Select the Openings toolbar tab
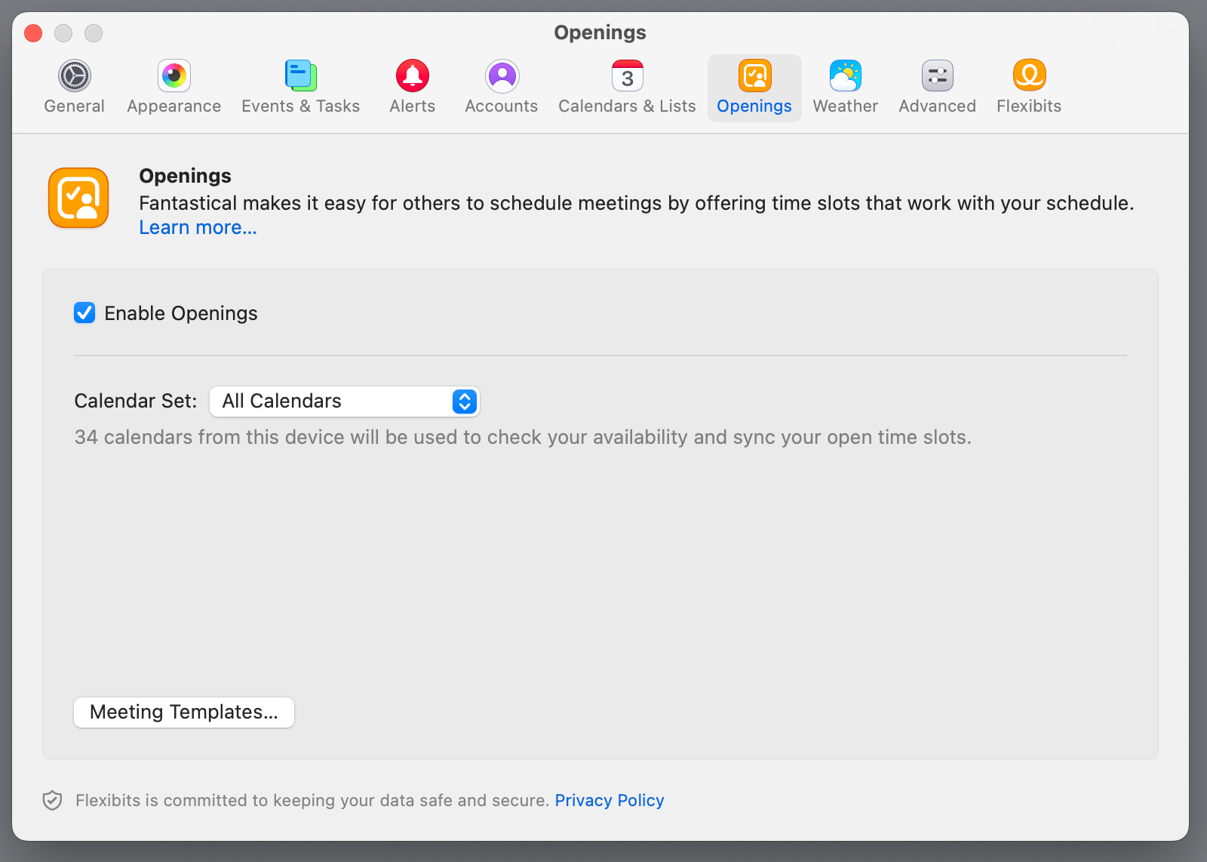1207x862 pixels. tap(754, 88)
